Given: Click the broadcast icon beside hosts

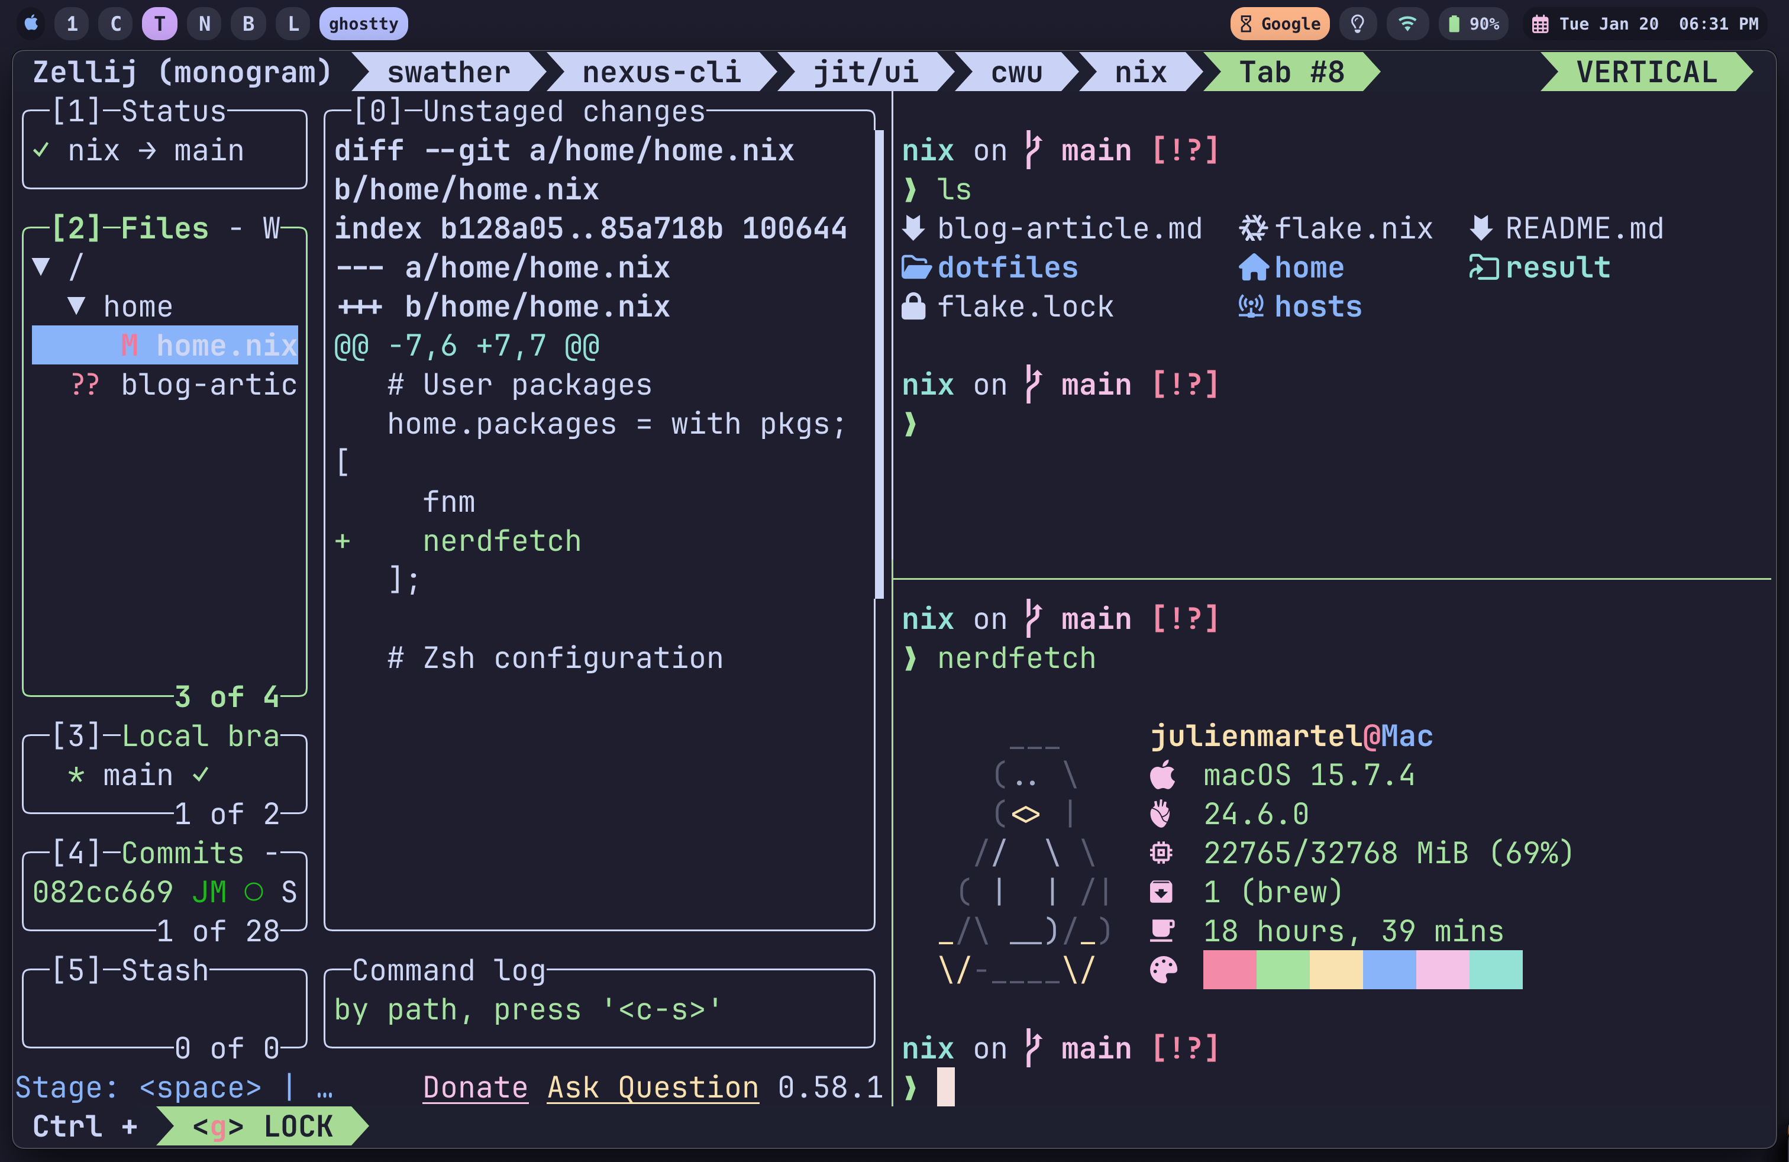Looking at the screenshot, I should (x=1252, y=306).
